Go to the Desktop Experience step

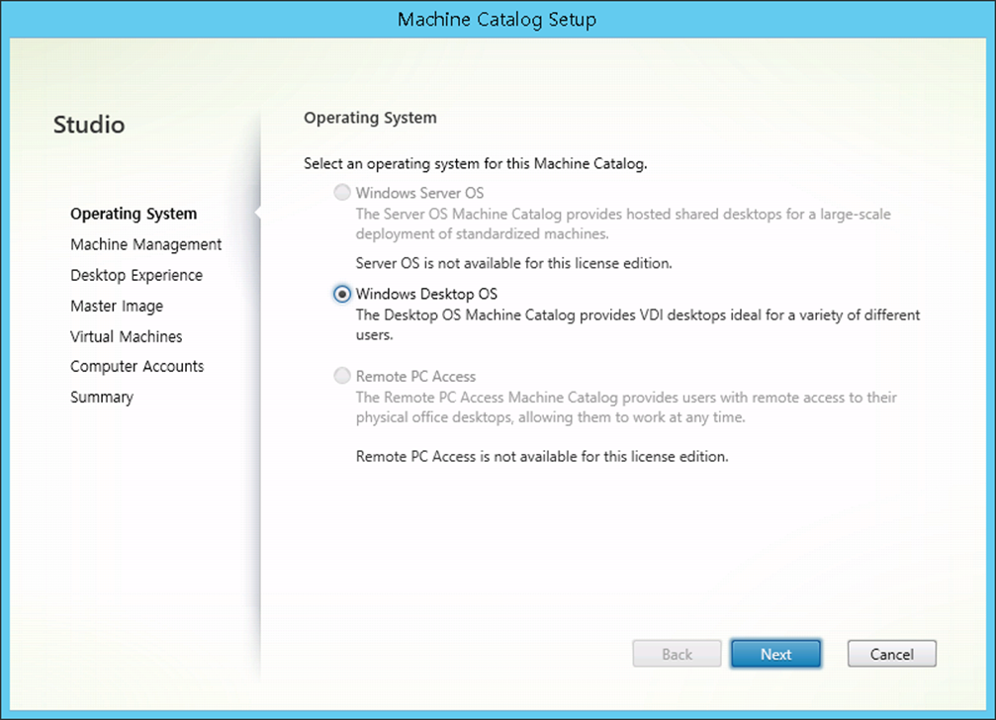(x=136, y=275)
